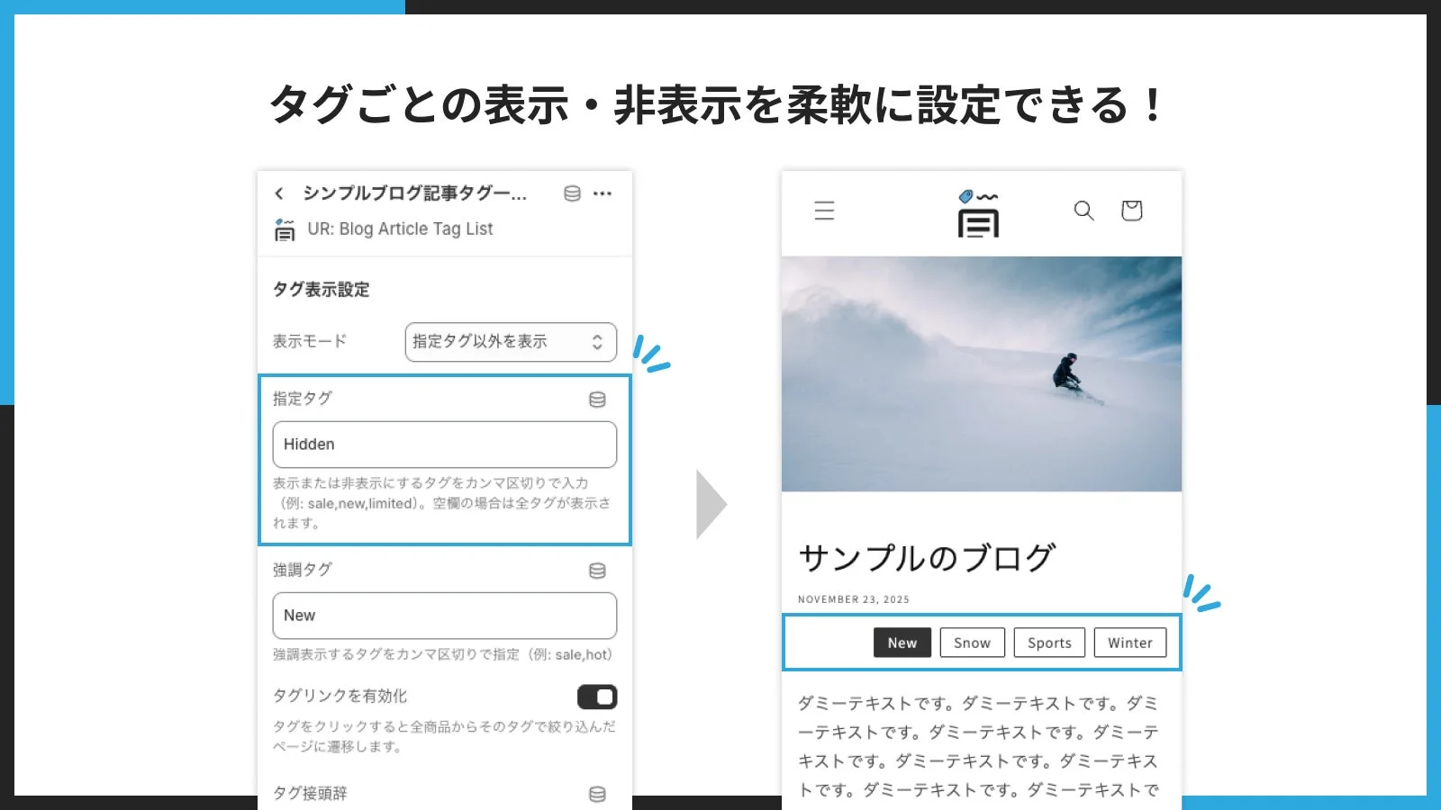Click the dynamic source icon beside タグ接頭辞
The image size is (1441, 810).
(597, 794)
